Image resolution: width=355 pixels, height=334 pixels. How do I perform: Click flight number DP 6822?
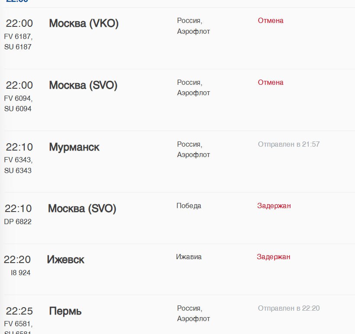click(18, 222)
